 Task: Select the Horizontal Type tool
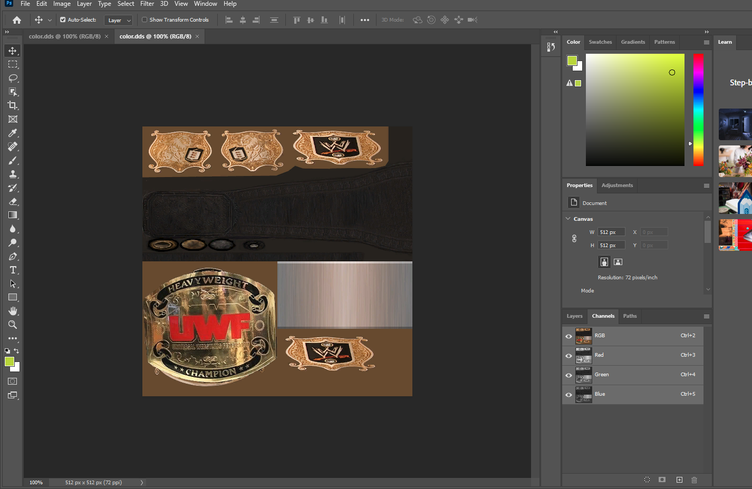13,270
